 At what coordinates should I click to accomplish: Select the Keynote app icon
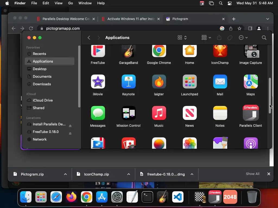pos(128,82)
